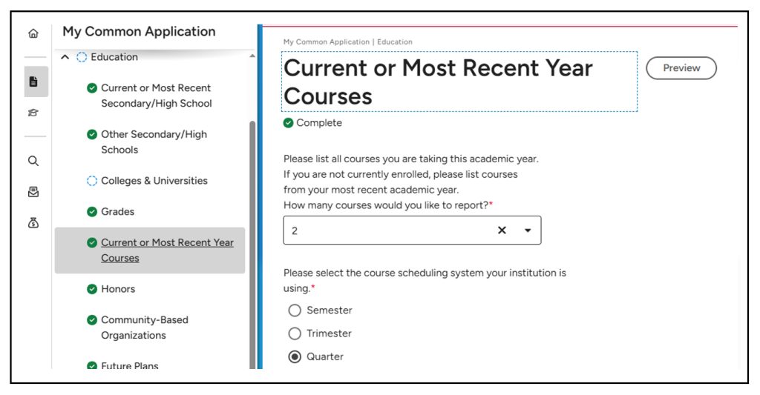This screenshot has width=760, height=395.
Task: Go to Colleges & Universities section
Action: pyautogui.click(x=154, y=181)
